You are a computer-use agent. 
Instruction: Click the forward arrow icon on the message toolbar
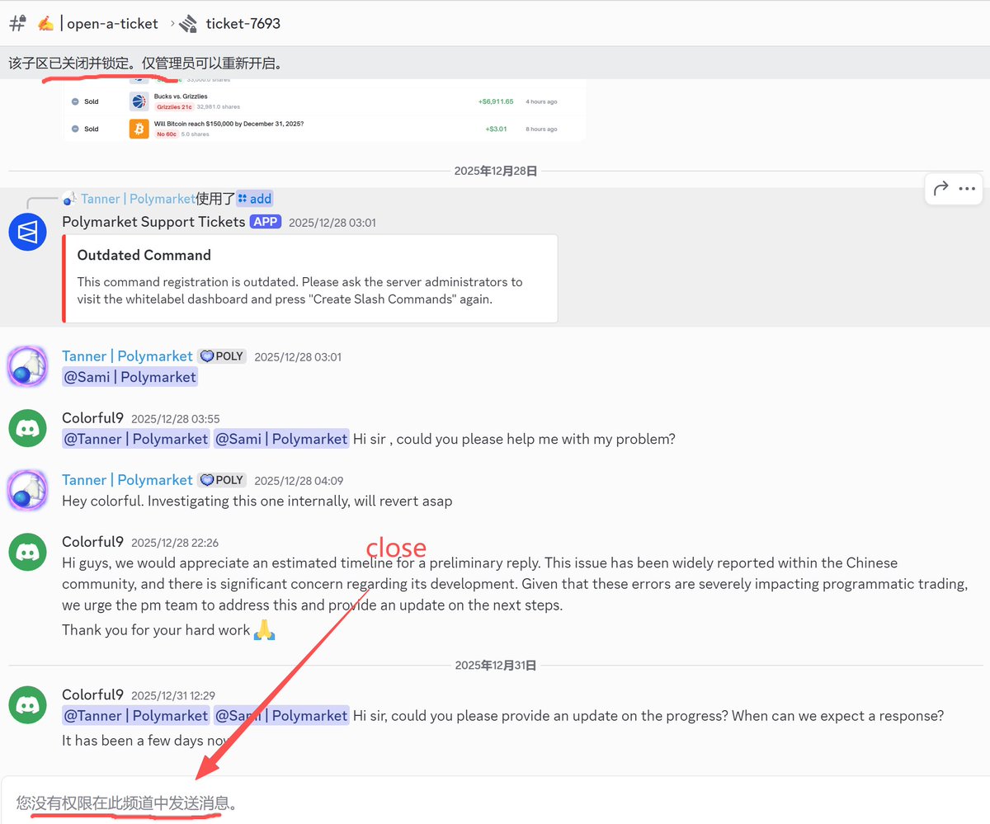pyautogui.click(x=941, y=188)
